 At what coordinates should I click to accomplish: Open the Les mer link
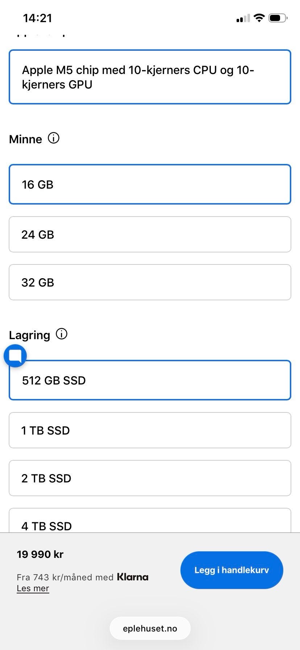point(33,588)
